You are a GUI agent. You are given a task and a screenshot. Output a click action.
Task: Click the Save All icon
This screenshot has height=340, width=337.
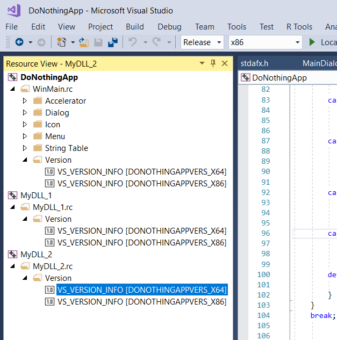[113, 42]
